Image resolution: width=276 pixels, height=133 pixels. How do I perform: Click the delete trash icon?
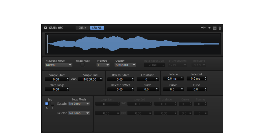coord(220,28)
